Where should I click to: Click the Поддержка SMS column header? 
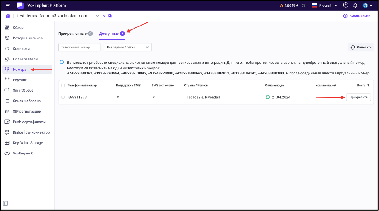[x=128, y=85]
